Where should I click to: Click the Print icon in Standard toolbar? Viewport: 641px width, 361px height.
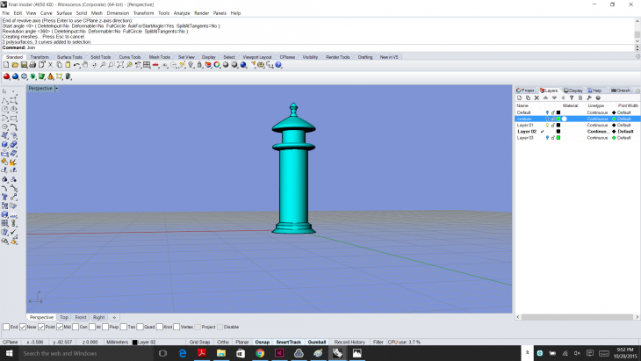[32, 65]
